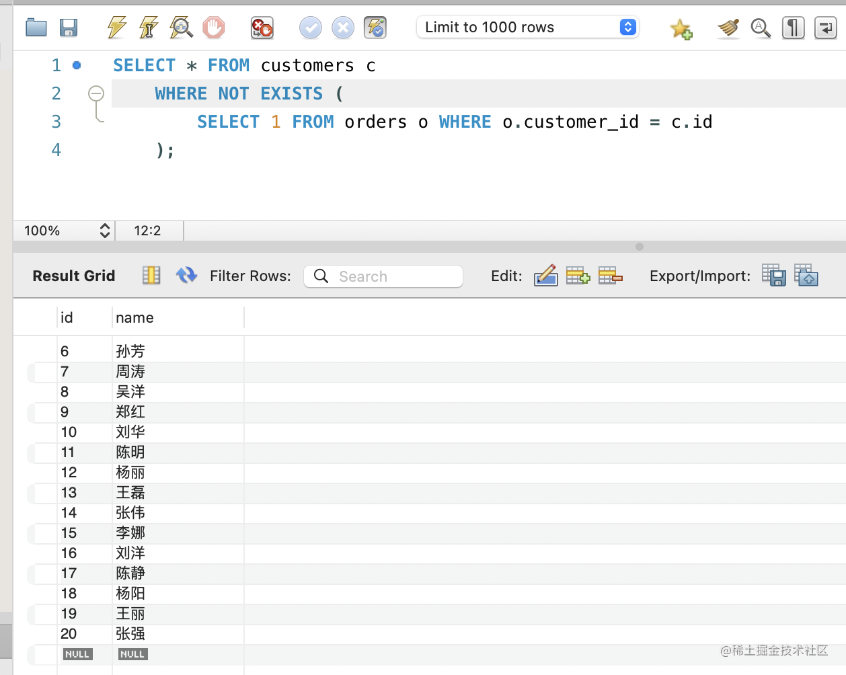Beautify the query with the broom icon

point(728,28)
